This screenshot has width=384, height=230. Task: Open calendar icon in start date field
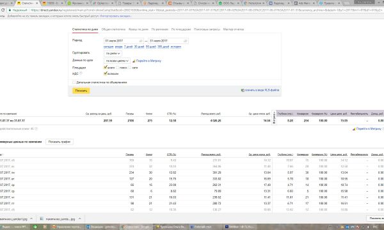click(x=141, y=41)
